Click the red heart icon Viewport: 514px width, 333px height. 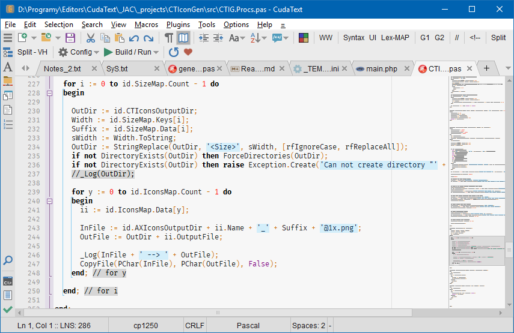(x=188, y=52)
